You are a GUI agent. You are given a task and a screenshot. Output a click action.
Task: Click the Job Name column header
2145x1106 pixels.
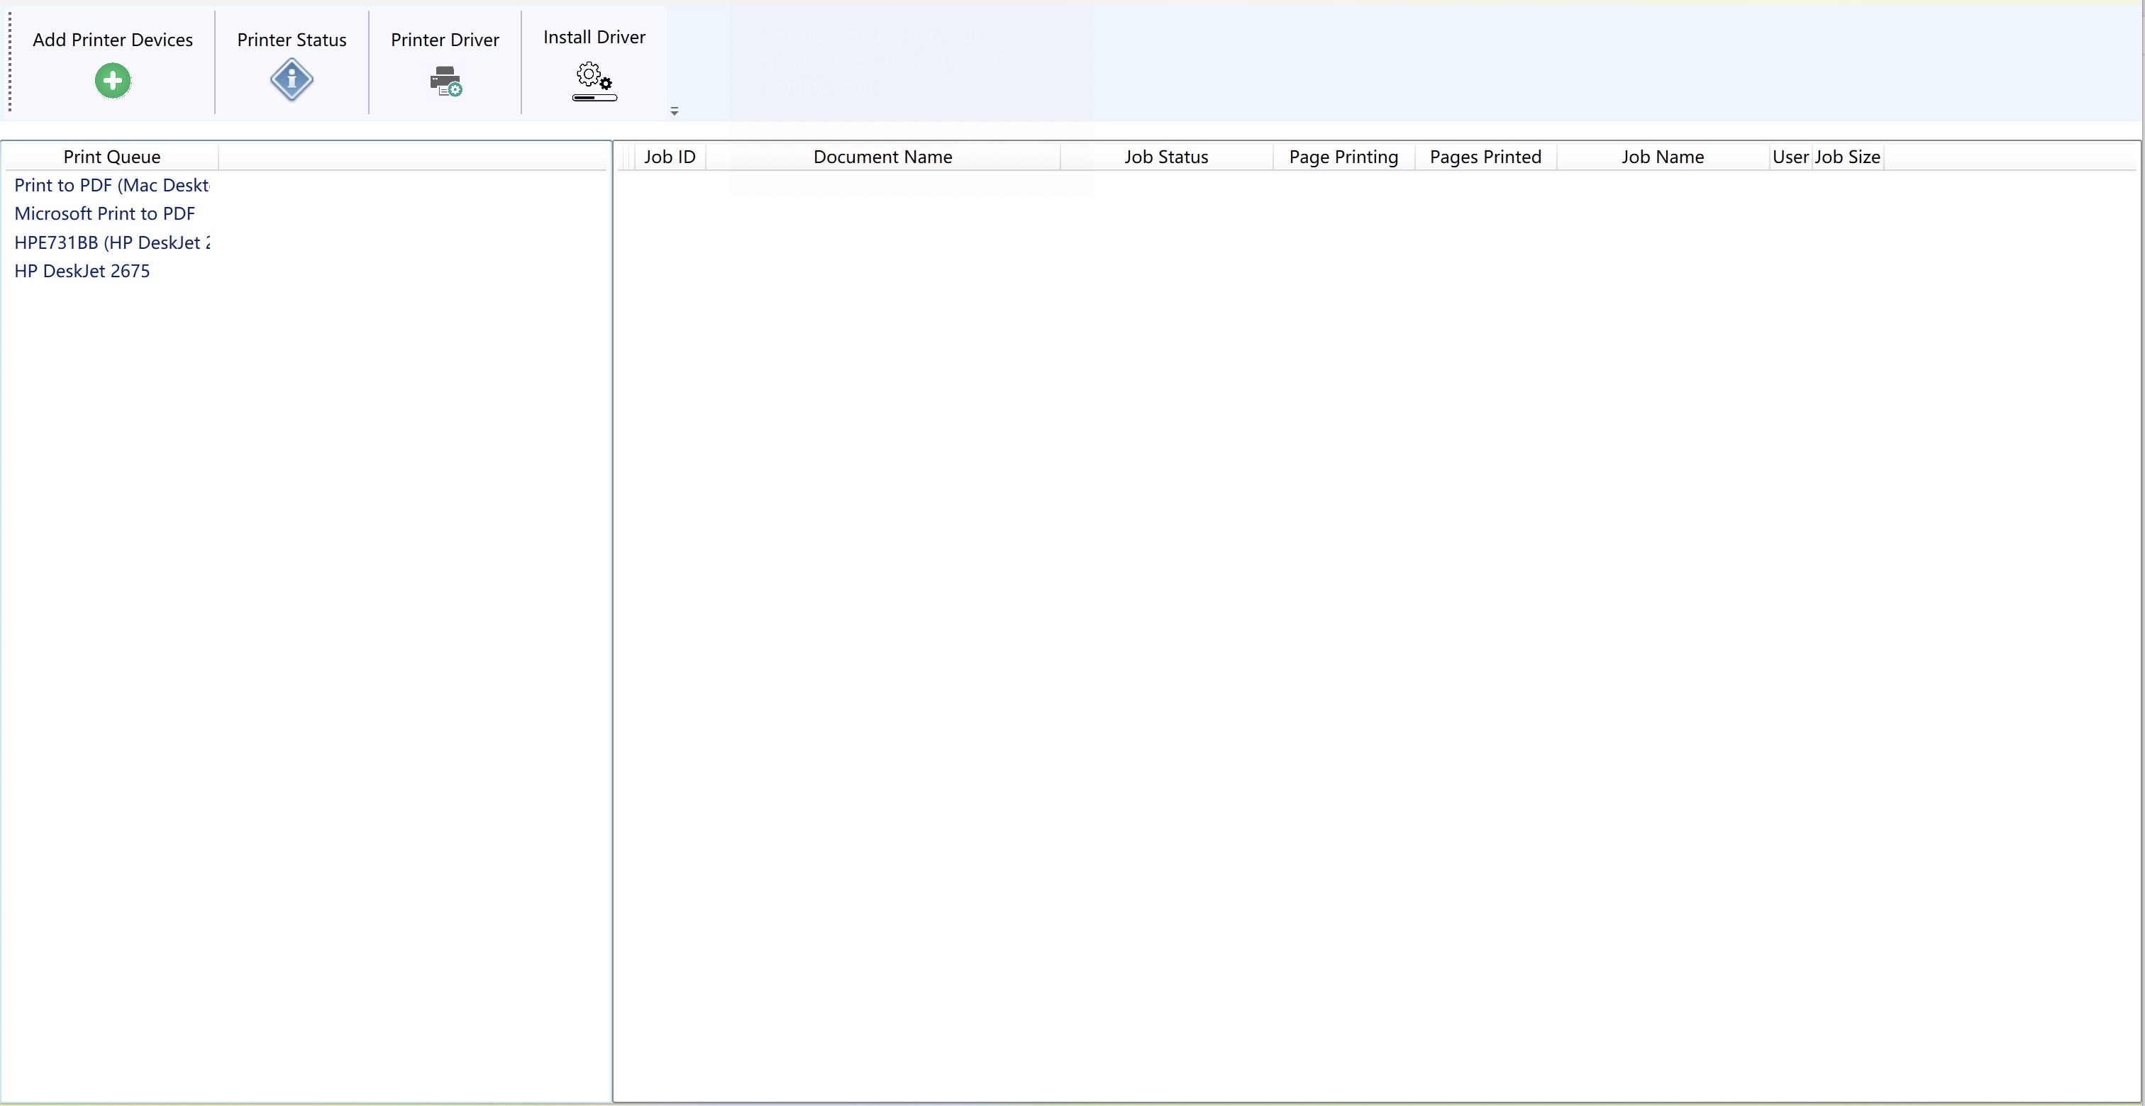pos(1661,157)
